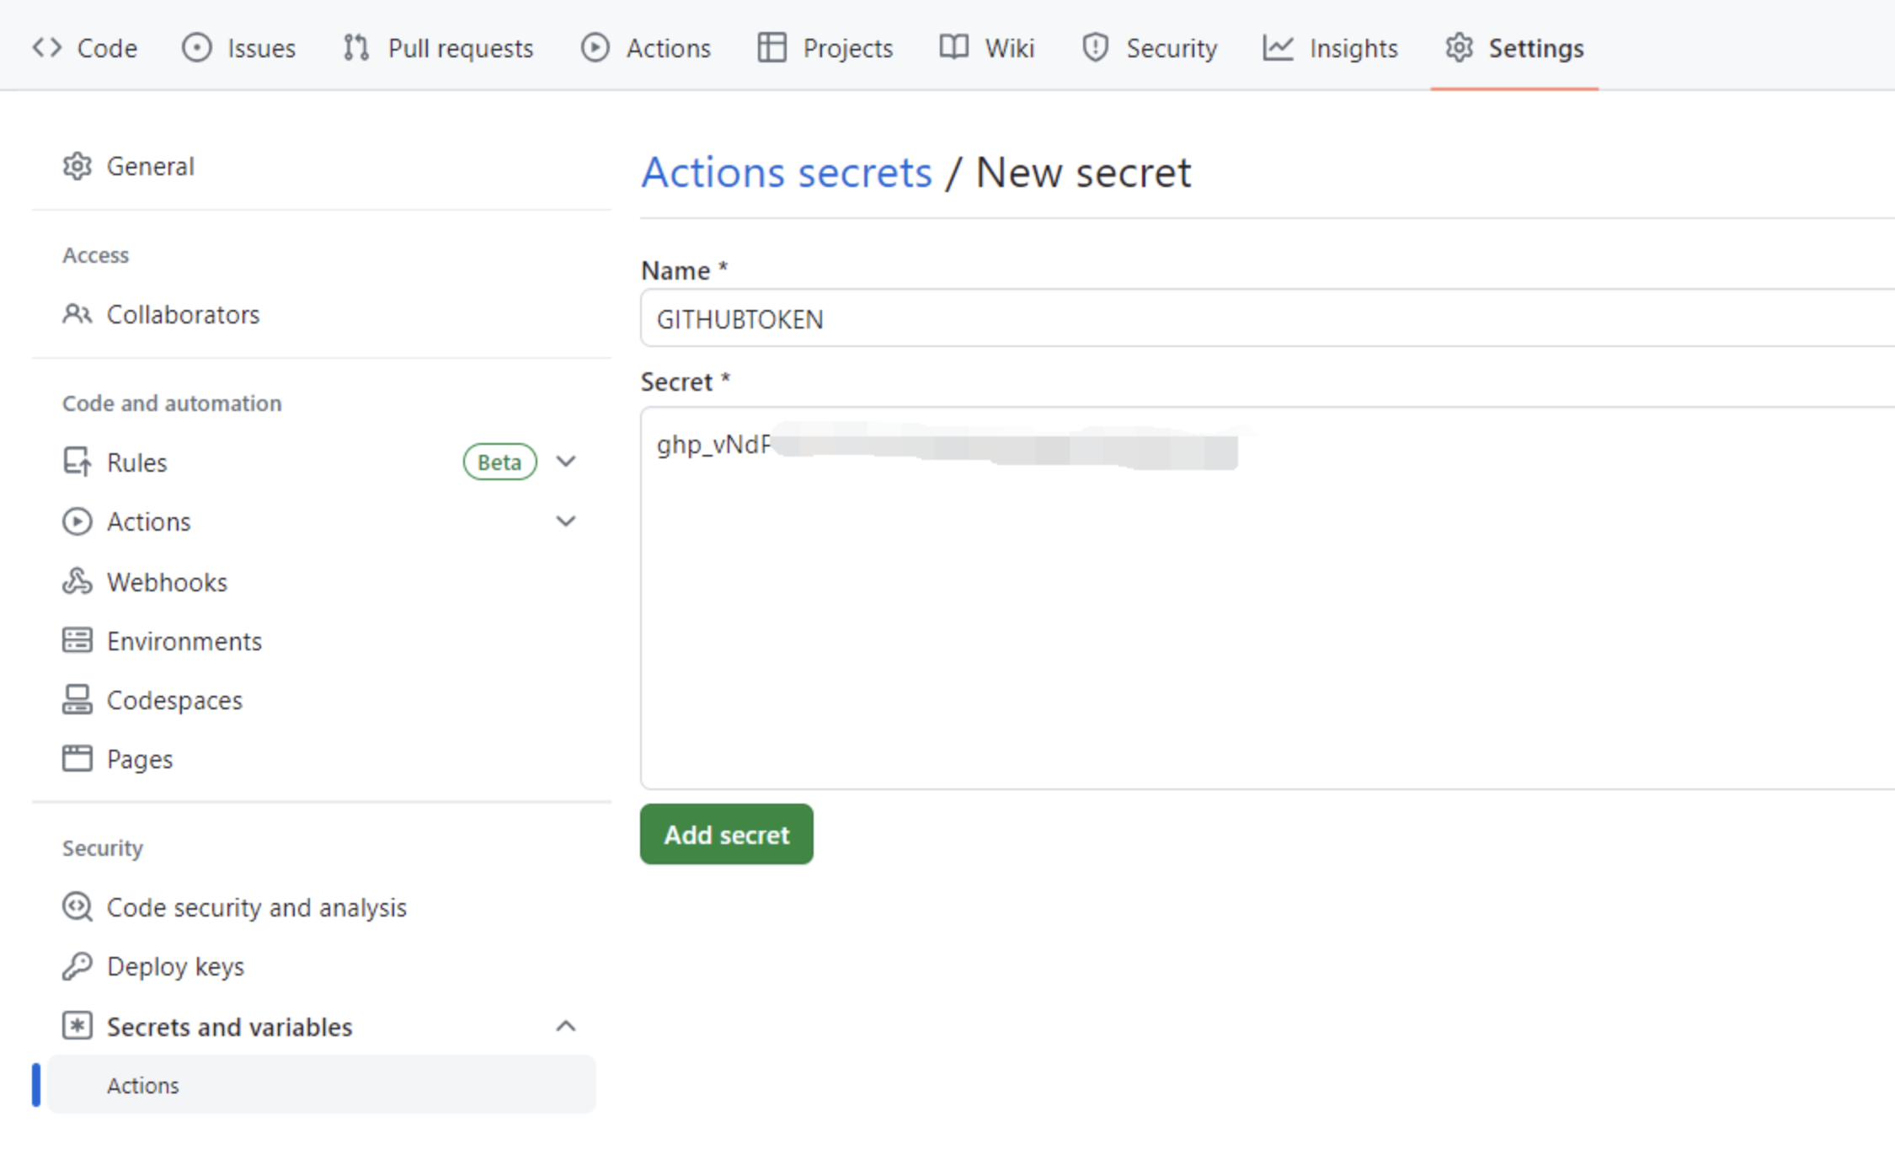Click the Webhooks icon in sidebar
This screenshot has height=1149, width=1895.
(77, 581)
